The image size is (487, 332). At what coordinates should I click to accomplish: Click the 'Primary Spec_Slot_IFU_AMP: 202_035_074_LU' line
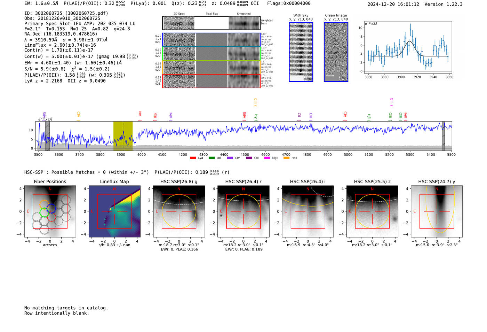(x=80, y=24)
